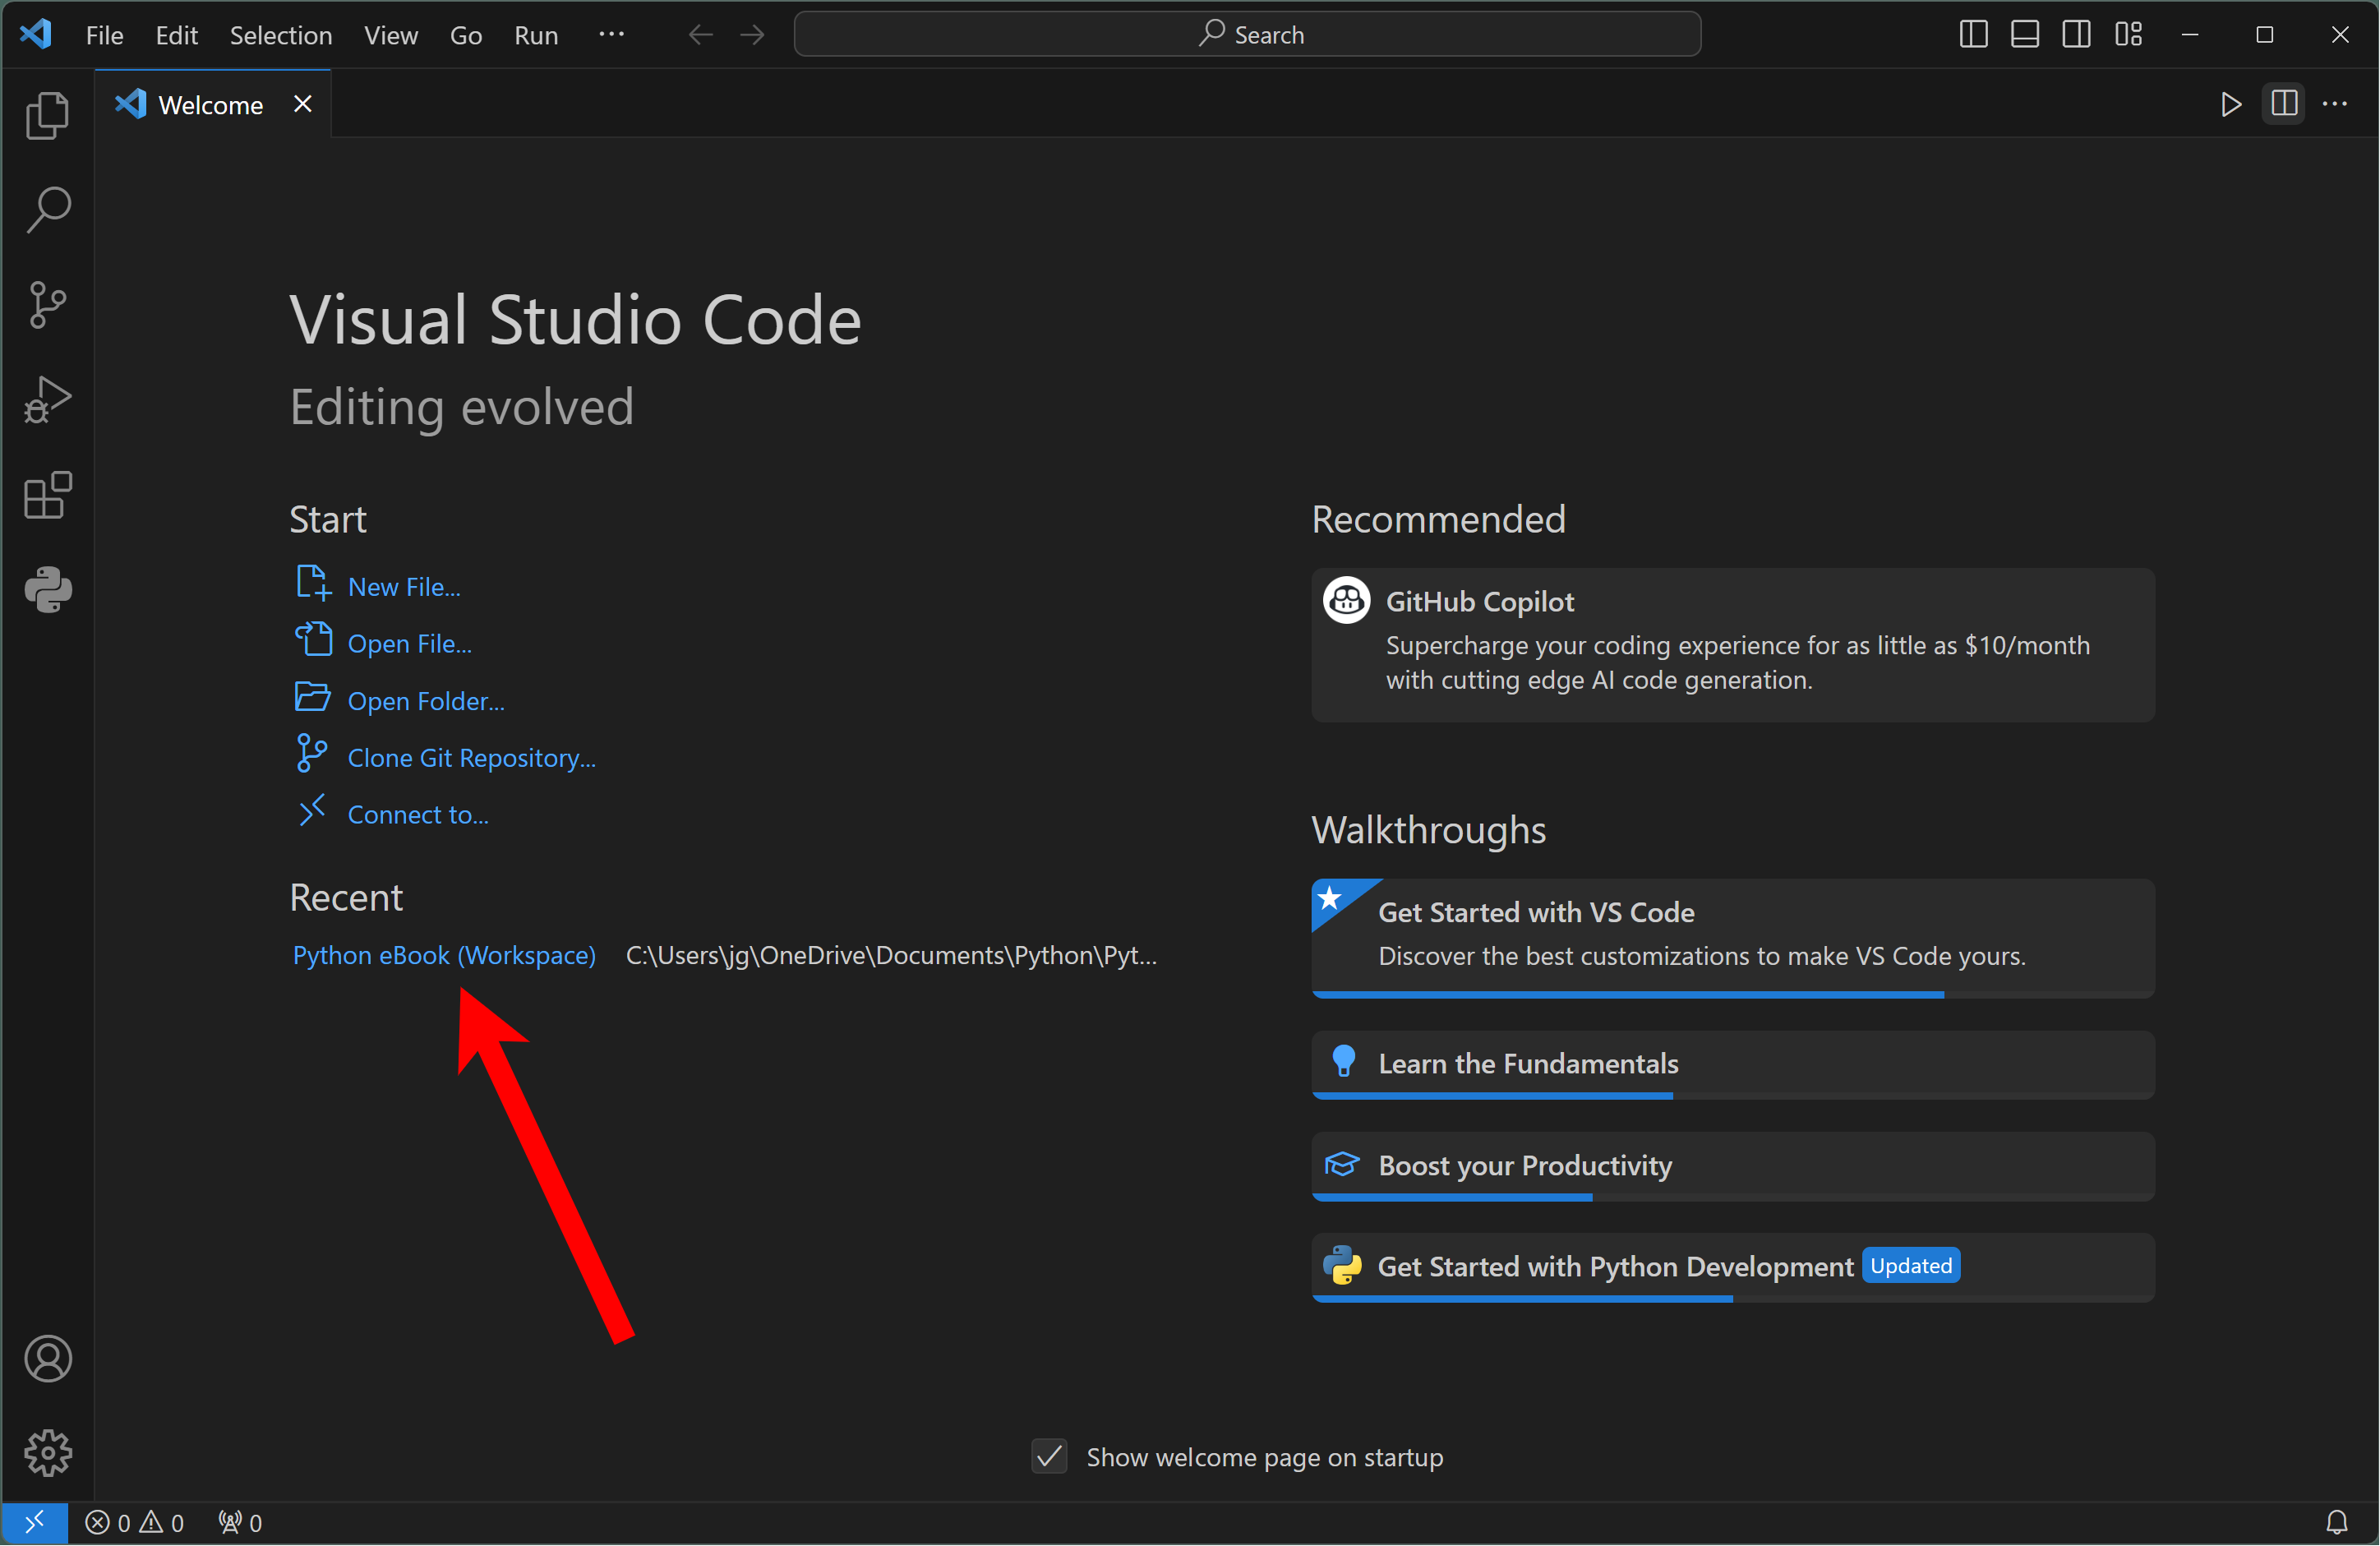2380x1546 pixels.
Task: Open the View menu
Action: pos(391,35)
